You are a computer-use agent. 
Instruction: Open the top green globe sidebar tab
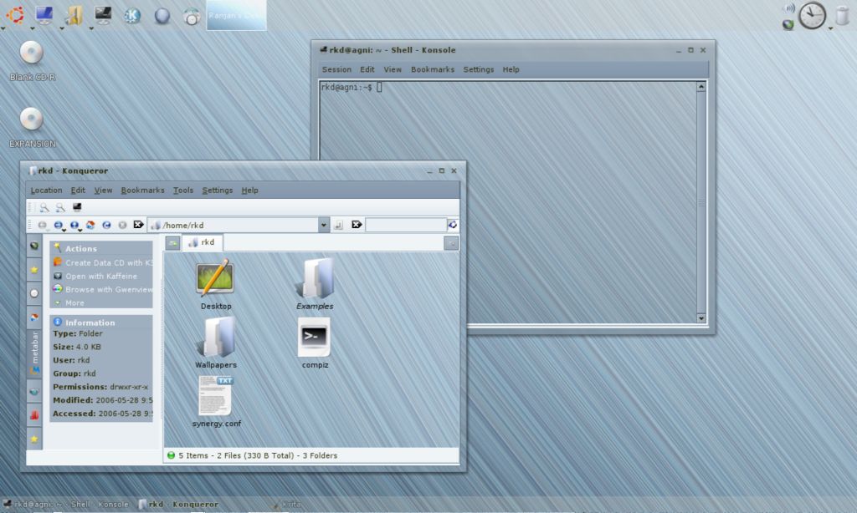pyautogui.click(x=34, y=246)
